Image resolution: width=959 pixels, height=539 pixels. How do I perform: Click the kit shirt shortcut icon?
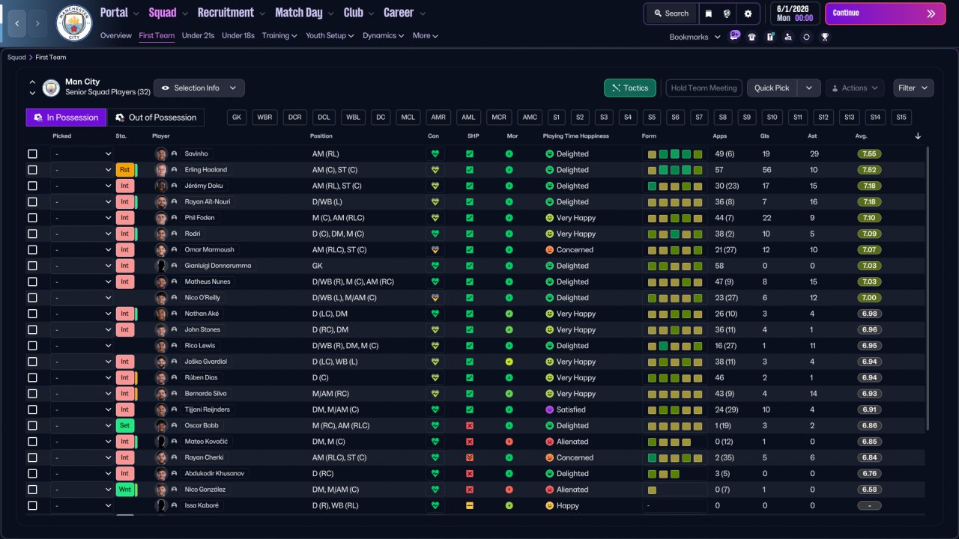(x=752, y=37)
